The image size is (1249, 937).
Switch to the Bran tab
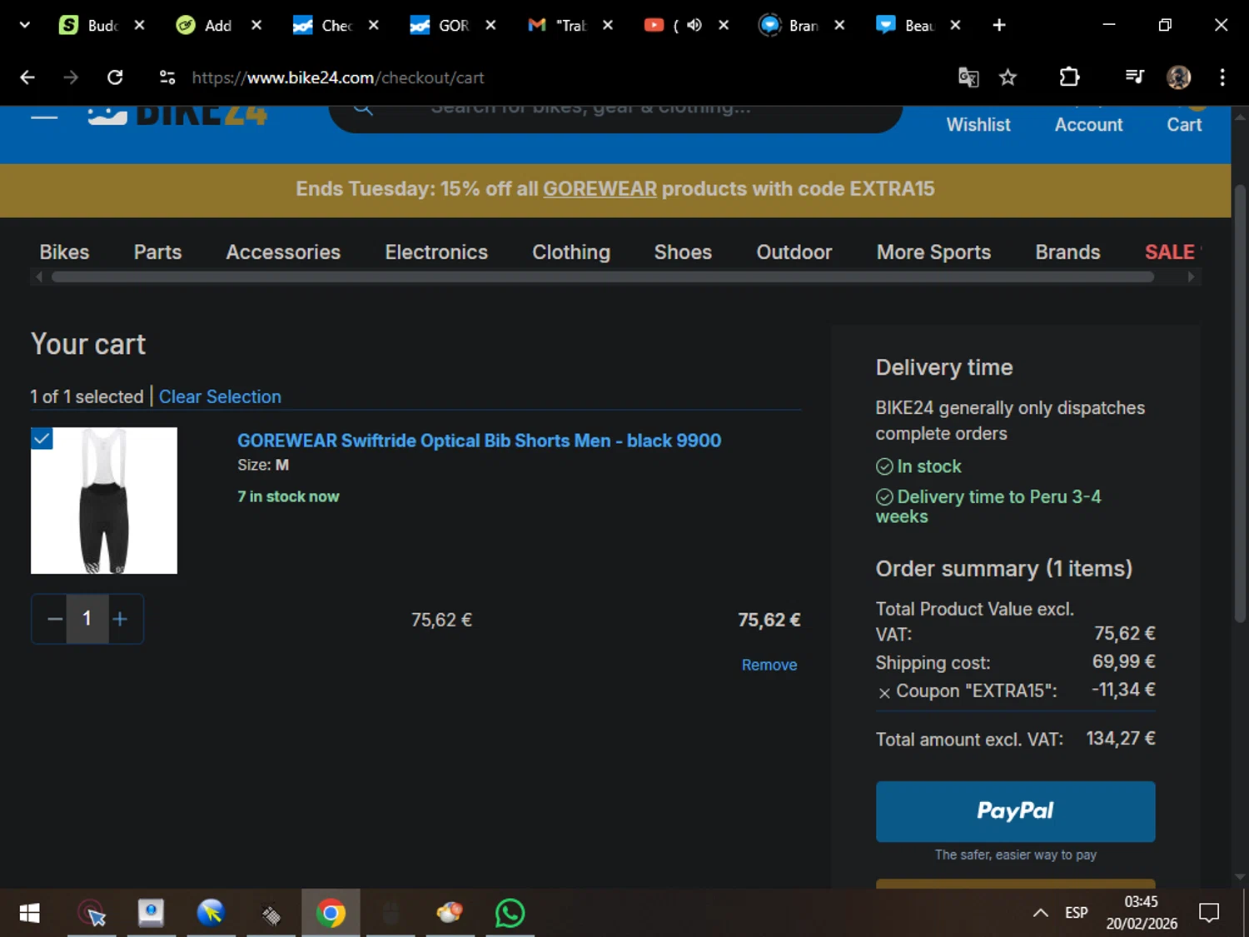pos(790,25)
